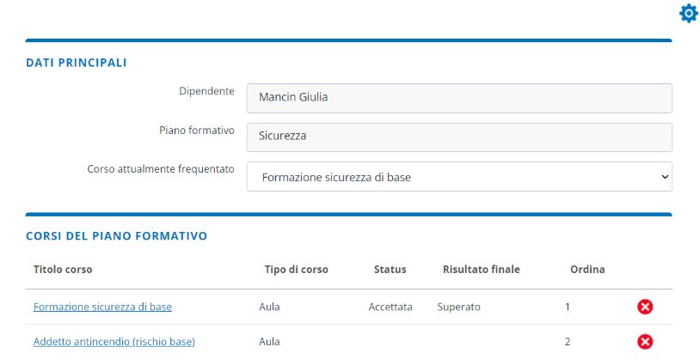Click the order number 1 cell
700x359 pixels.
(x=568, y=307)
